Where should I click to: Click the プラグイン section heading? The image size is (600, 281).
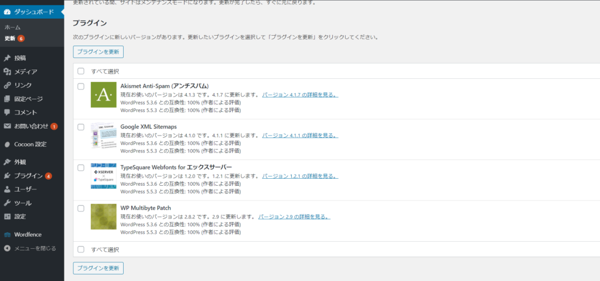click(90, 23)
